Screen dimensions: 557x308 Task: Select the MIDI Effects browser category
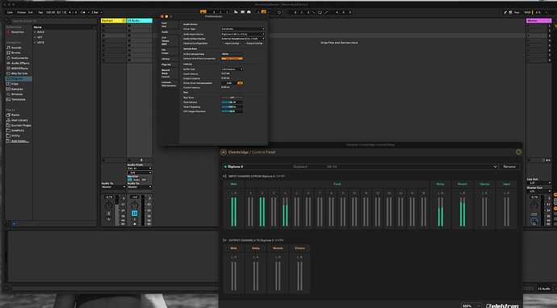click(x=19, y=68)
